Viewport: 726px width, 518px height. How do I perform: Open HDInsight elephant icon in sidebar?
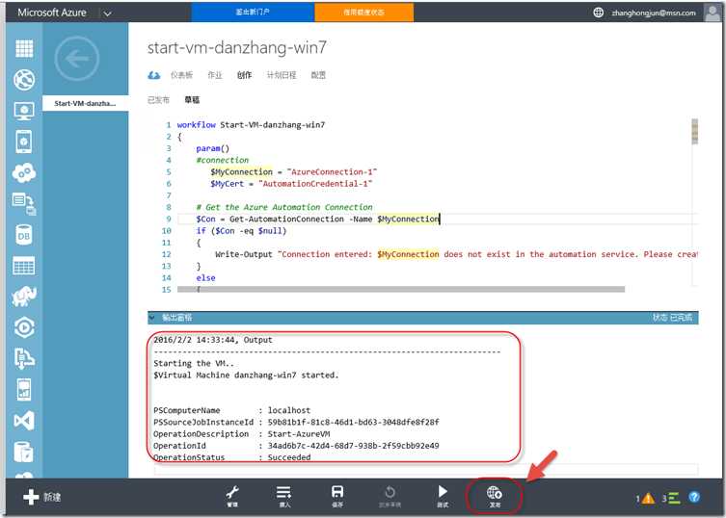(23, 296)
